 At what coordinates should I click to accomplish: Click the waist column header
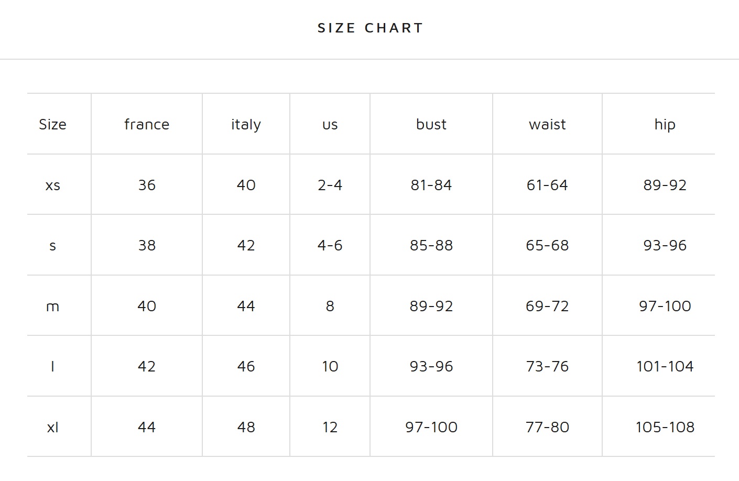(x=547, y=124)
